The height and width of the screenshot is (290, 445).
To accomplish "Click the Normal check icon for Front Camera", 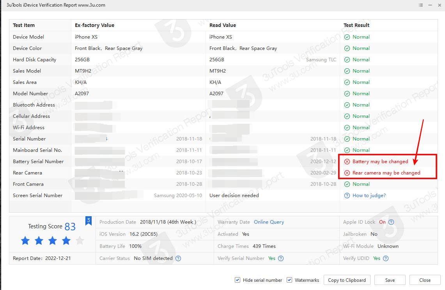I will point(347,184).
